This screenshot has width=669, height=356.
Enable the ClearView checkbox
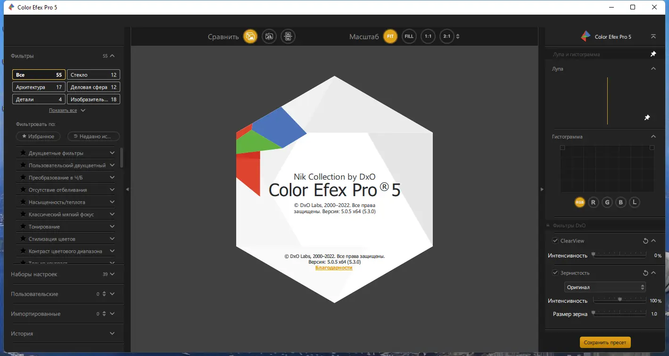[x=555, y=241]
